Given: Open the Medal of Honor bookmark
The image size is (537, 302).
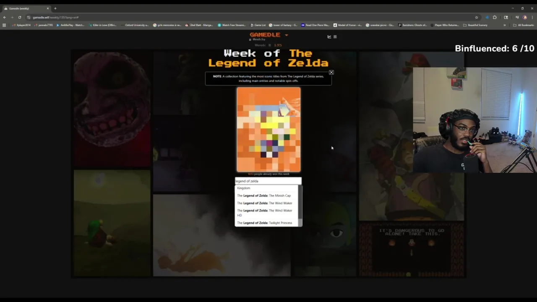Looking at the screenshot, I should [x=348, y=25].
